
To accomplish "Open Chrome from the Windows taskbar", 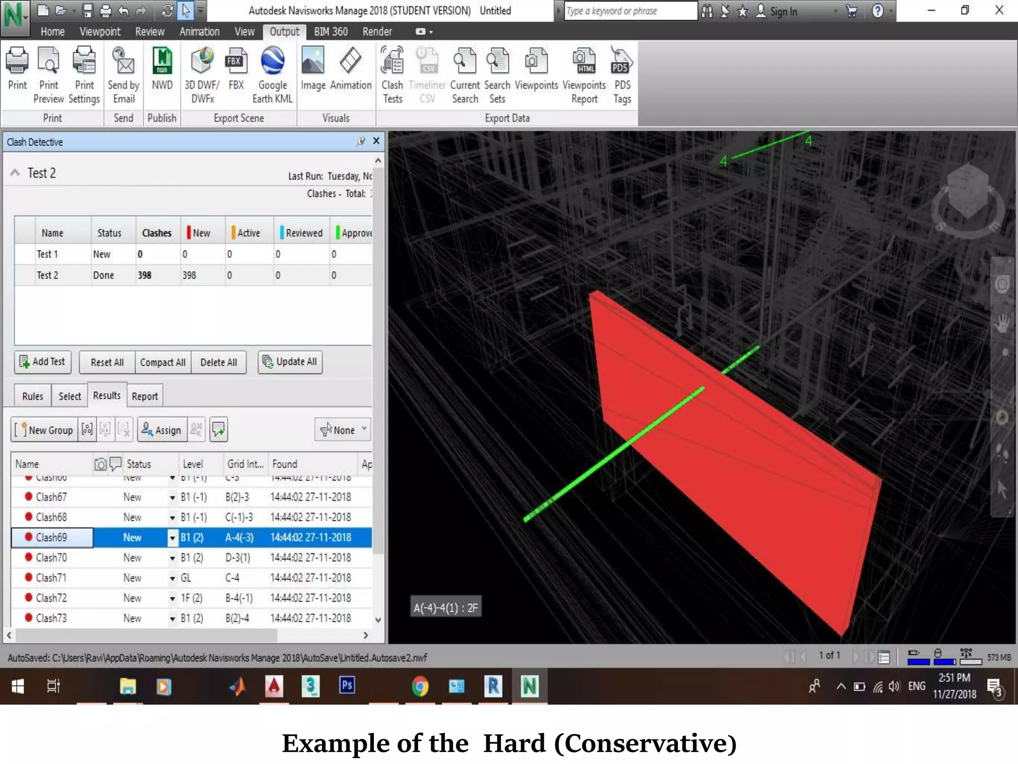I will tap(420, 686).
